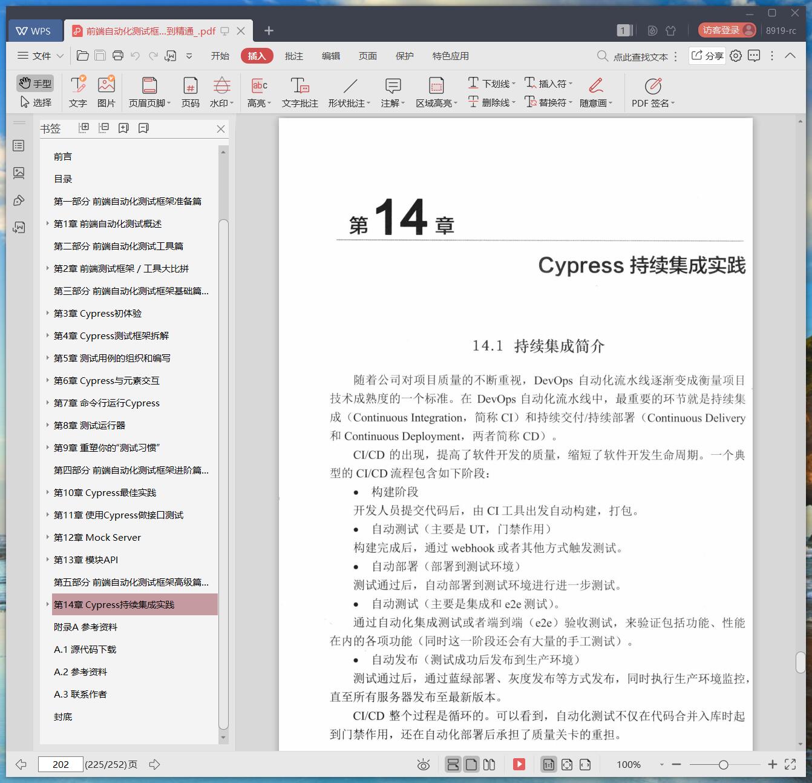Apply strikethrough (删除线) annotation
This screenshot has height=783, width=812.
[x=491, y=102]
